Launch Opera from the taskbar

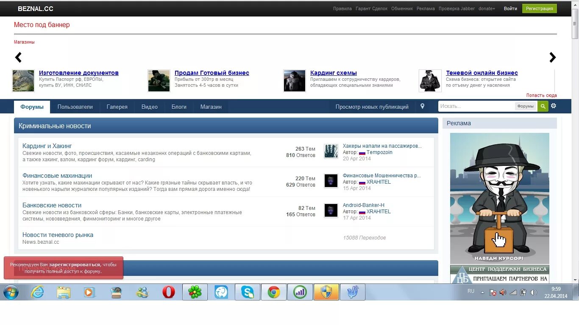169,292
